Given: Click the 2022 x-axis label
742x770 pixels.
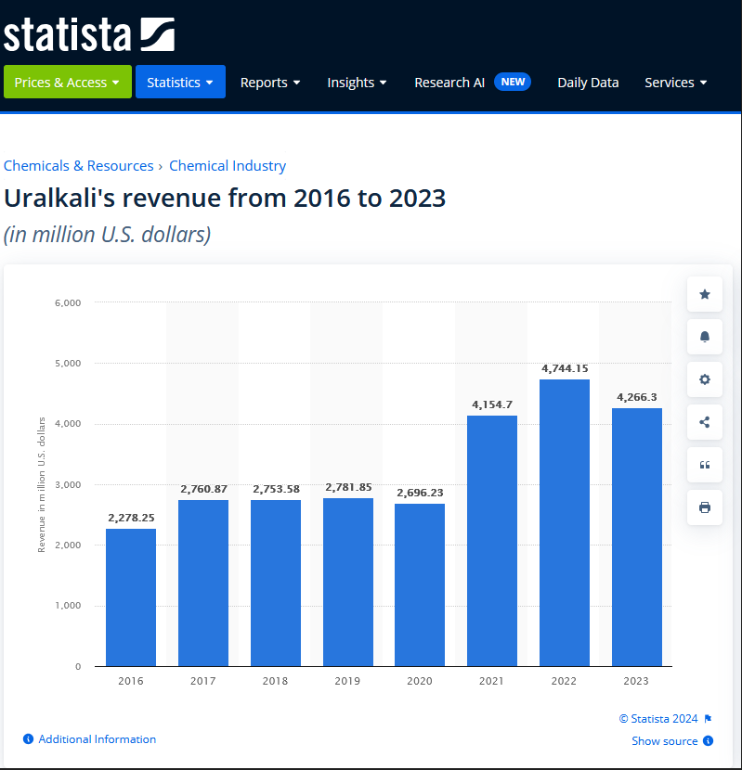Looking at the screenshot, I should (x=564, y=681).
